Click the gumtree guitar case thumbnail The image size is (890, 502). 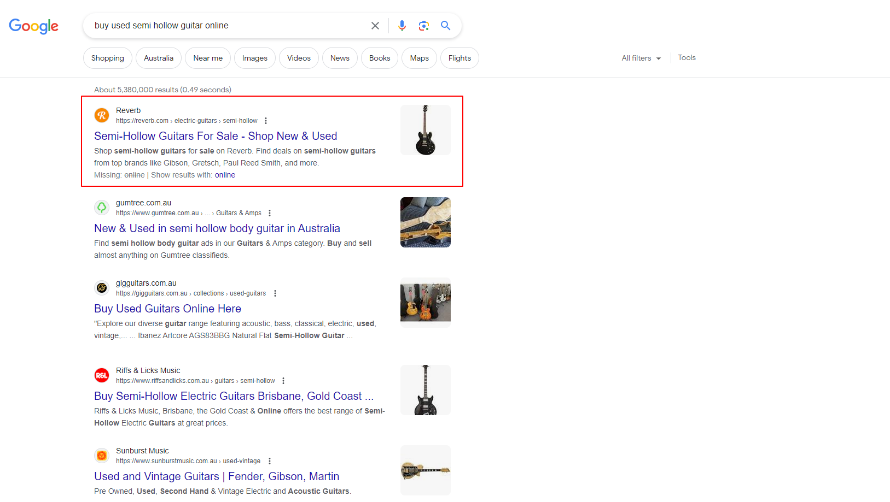(426, 222)
